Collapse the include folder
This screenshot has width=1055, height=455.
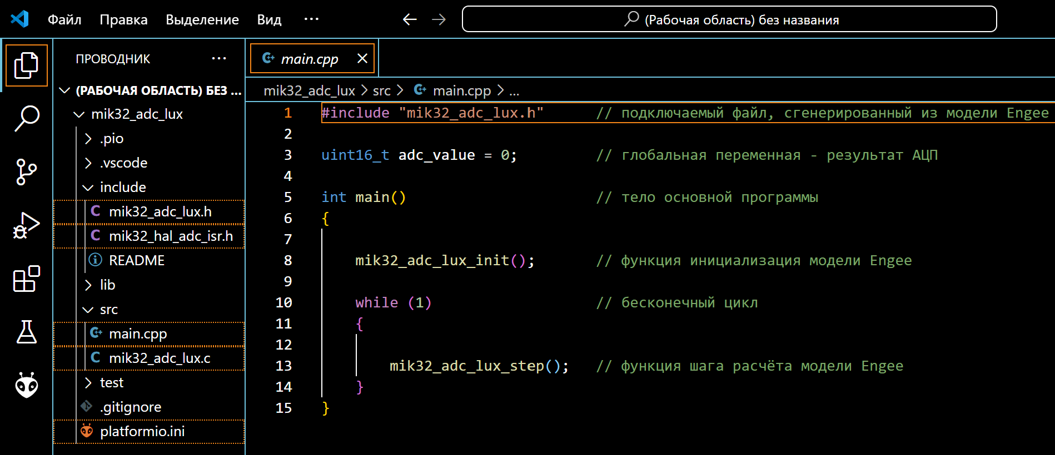122,188
